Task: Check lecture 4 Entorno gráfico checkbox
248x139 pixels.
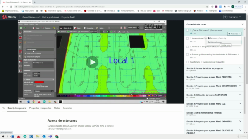Action: [x=188, y=54]
